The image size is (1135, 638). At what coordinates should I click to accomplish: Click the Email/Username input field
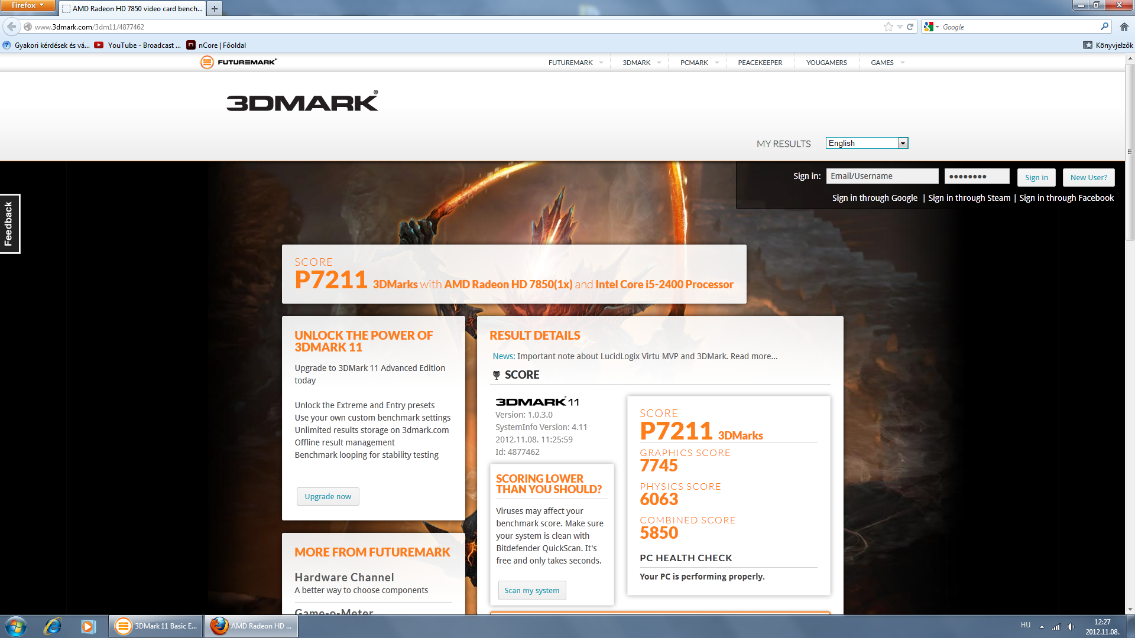coord(882,176)
